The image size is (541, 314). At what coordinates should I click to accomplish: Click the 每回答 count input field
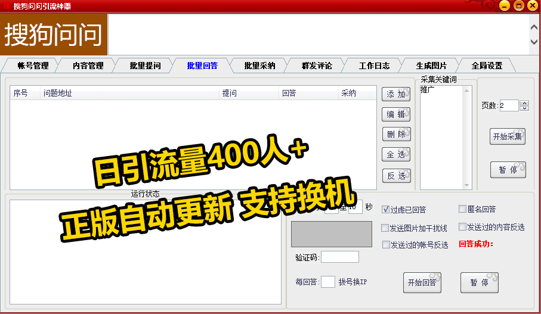tap(328, 282)
